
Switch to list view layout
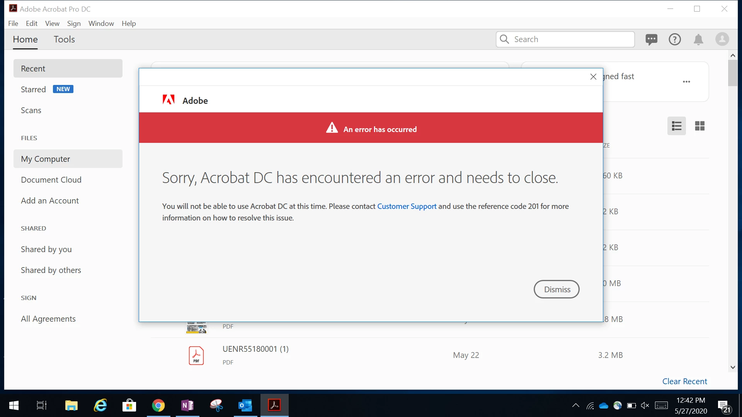pos(676,126)
